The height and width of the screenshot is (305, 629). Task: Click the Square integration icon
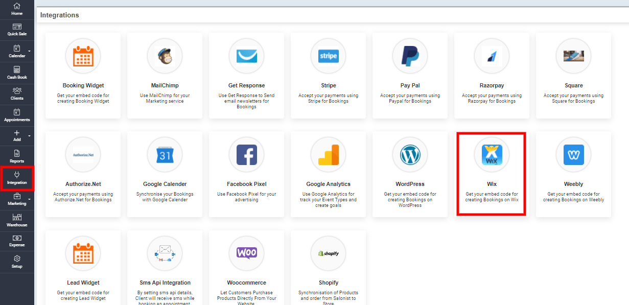point(574,56)
